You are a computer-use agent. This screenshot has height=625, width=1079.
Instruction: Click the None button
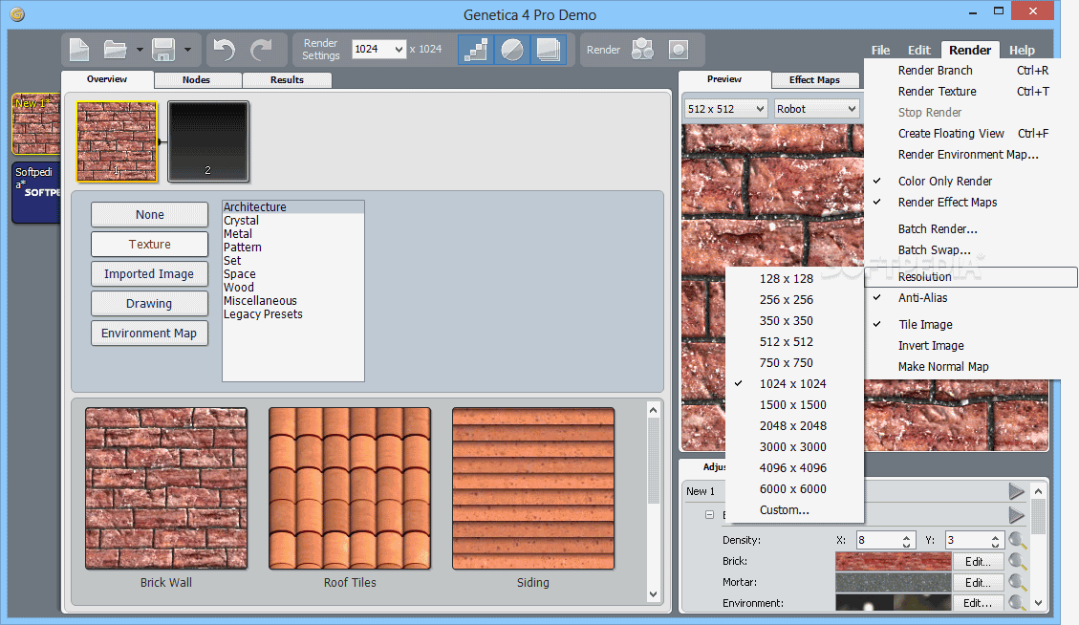tap(149, 215)
